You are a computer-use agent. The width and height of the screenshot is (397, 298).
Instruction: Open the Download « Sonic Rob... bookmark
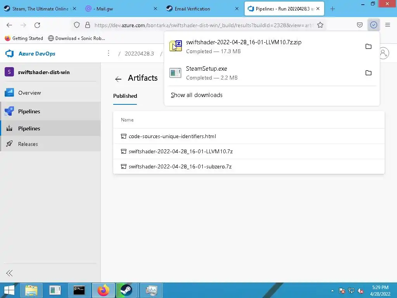click(76, 38)
